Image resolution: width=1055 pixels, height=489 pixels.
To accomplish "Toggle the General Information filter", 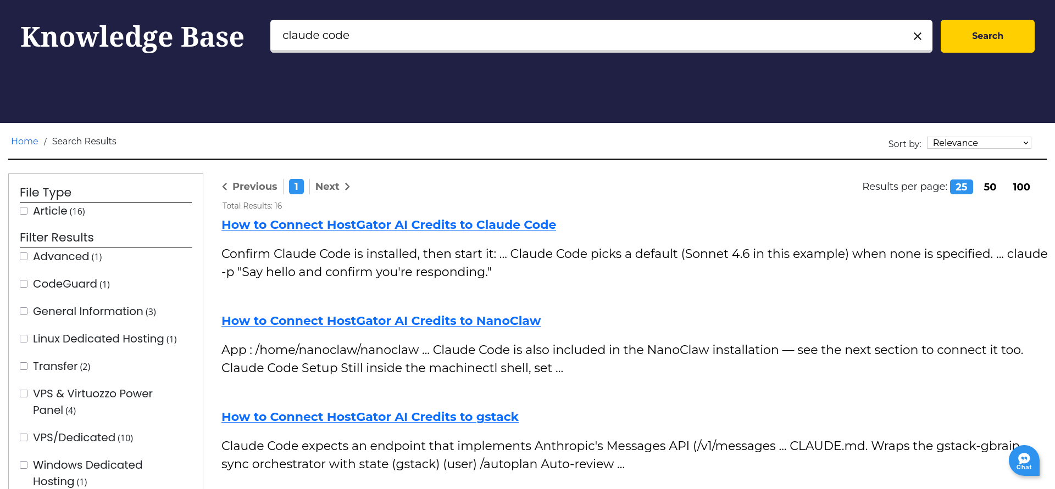I will pyautogui.click(x=24, y=311).
